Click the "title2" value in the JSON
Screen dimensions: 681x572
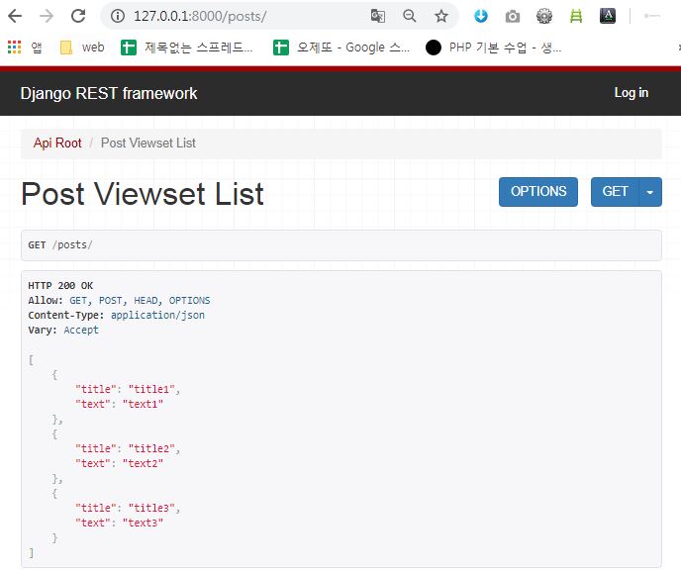coord(151,448)
